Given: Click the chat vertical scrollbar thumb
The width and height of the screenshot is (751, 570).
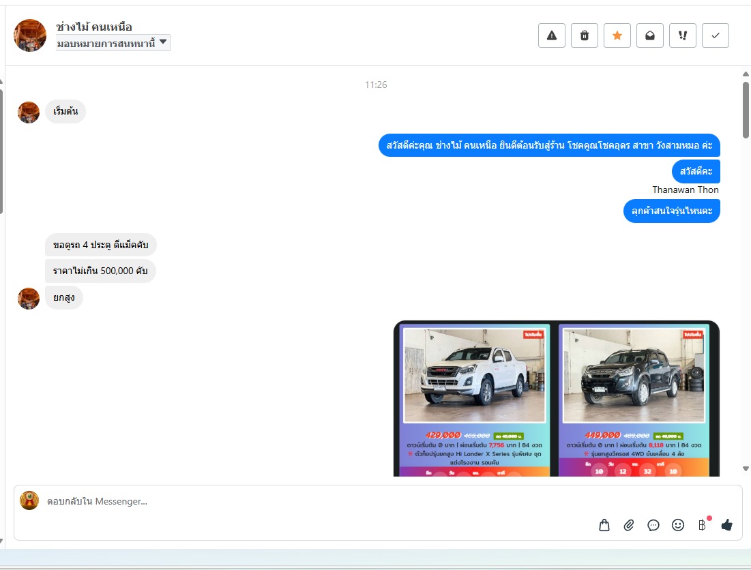Looking at the screenshot, I should (746, 110).
